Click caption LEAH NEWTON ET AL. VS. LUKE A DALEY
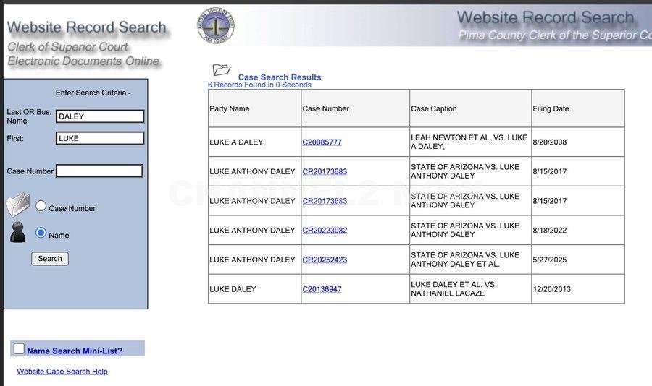652x386 pixels. 469,142
